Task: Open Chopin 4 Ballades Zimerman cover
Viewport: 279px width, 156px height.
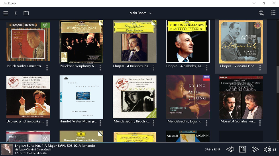Action: point(135,42)
